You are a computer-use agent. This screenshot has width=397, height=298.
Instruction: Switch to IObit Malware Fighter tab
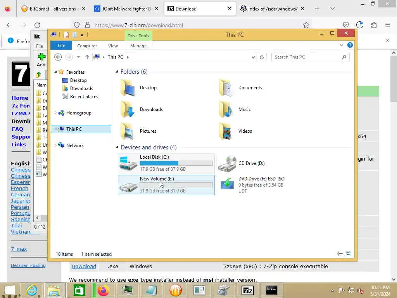[x=126, y=9]
